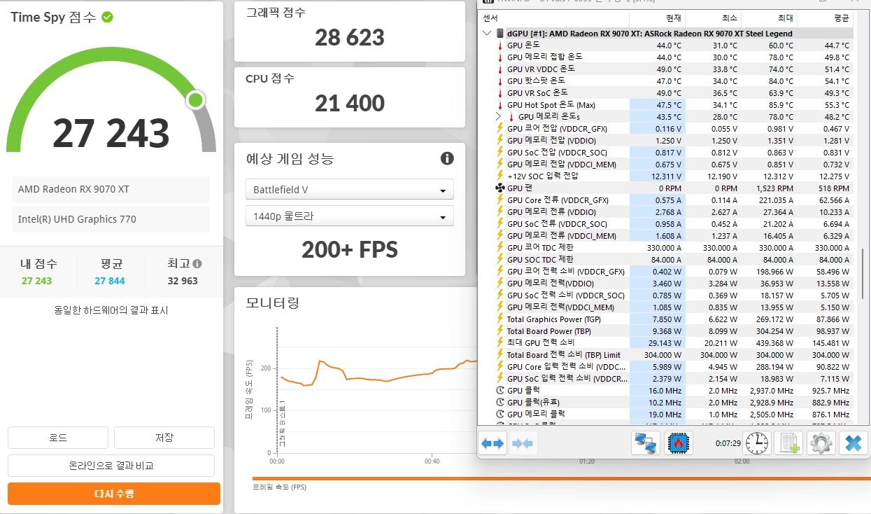Screen dimensions: 871x514
Task: Click the AMD Radeon RX 9070 XT GPU field
Action: click(111, 190)
